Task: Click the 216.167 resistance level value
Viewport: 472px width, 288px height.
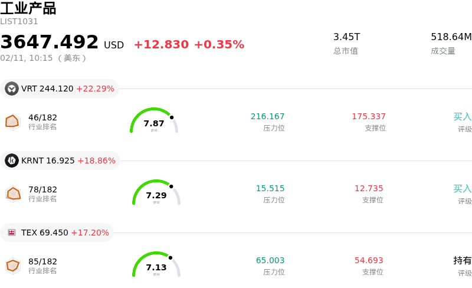Action: pyautogui.click(x=267, y=116)
